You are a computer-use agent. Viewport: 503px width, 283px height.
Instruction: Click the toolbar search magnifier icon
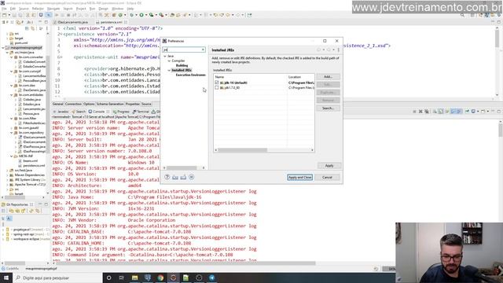(x=462, y=15)
